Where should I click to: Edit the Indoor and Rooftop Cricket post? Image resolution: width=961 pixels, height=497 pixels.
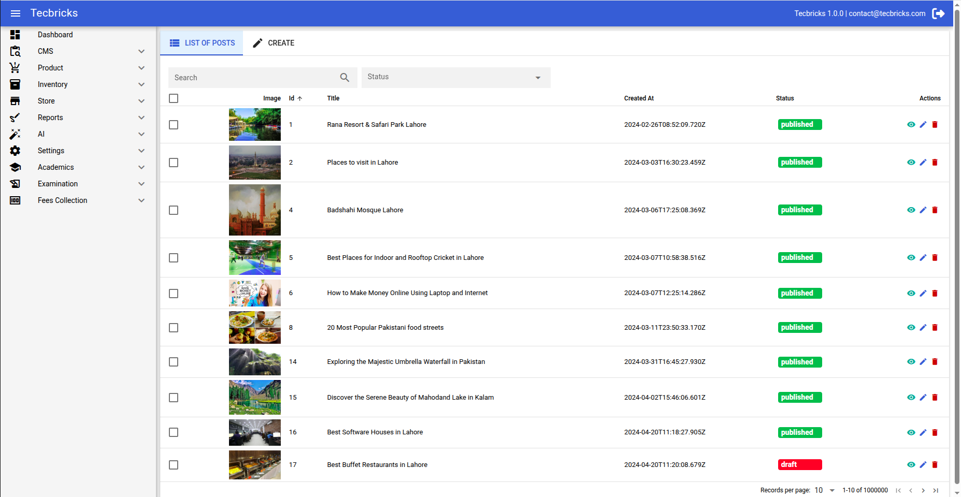click(x=923, y=258)
